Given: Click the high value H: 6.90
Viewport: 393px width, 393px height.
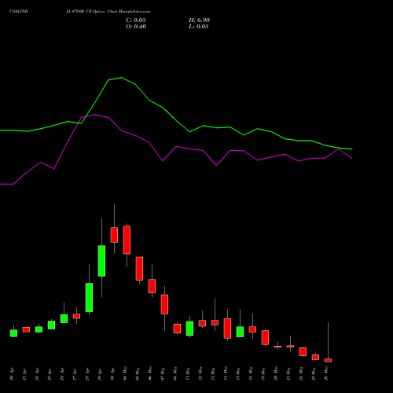Looking at the screenshot, I should [x=199, y=20].
